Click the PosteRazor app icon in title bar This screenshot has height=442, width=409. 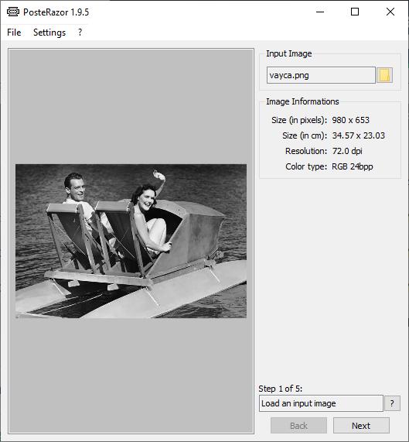coord(13,12)
